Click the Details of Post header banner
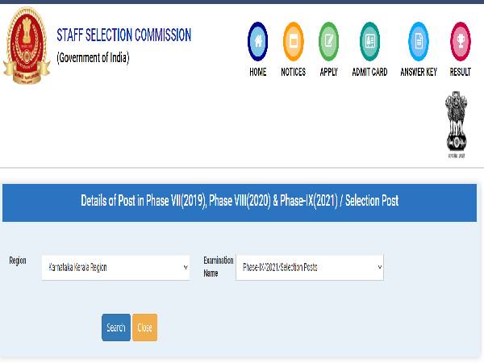The image size is (484, 363). coord(240,201)
